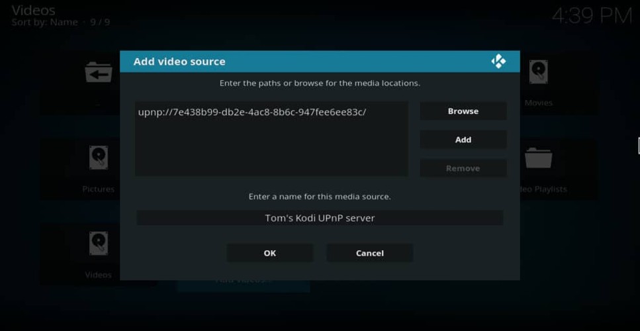Select the upnp:// path entry
This screenshot has height=331, width=640.
pos(252,112)
